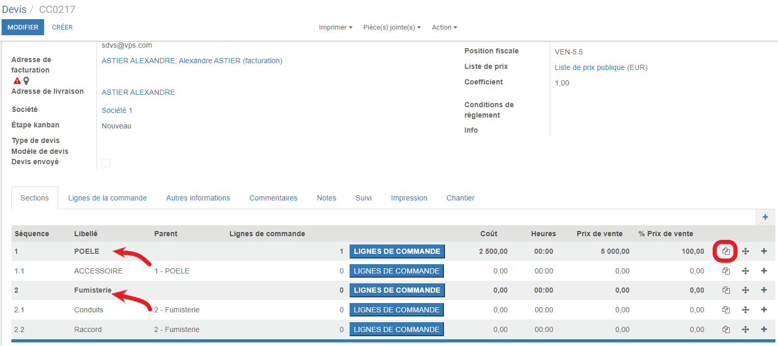
Task: Open Liste de prix publique (EUR) link
Action: pyautogui.click(x=601, y=67)
